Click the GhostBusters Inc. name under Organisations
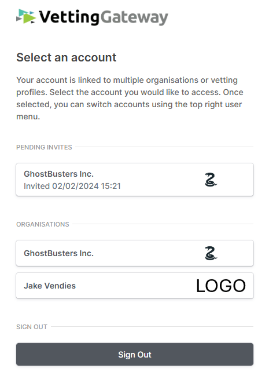 [59, 253]
